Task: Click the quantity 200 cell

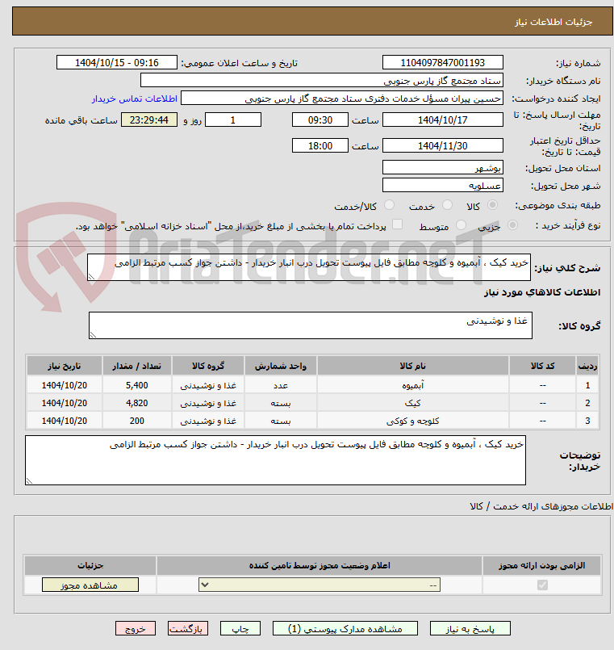Action: 136,421
